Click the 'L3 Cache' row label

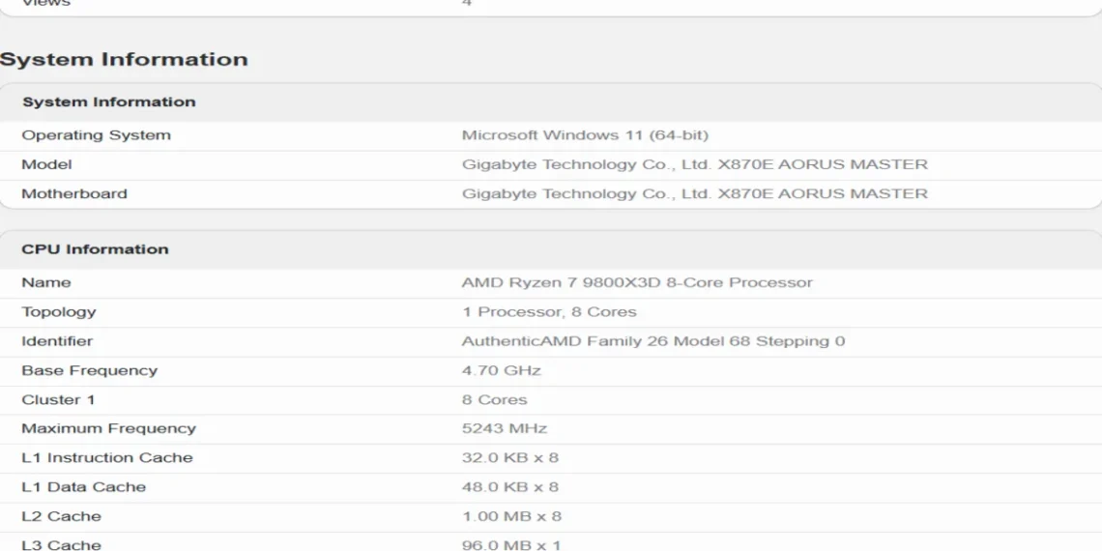point(61,544)
